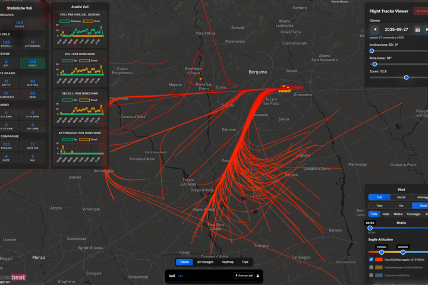The width and height of the screenshot is (428, 285).
Task: Filter by Est direction
Action: pyautogui.click(x=401, y=205)
